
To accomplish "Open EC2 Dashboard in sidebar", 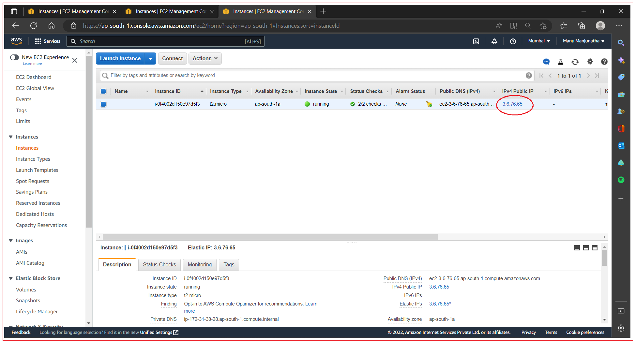I will click(x=34, y=77).
